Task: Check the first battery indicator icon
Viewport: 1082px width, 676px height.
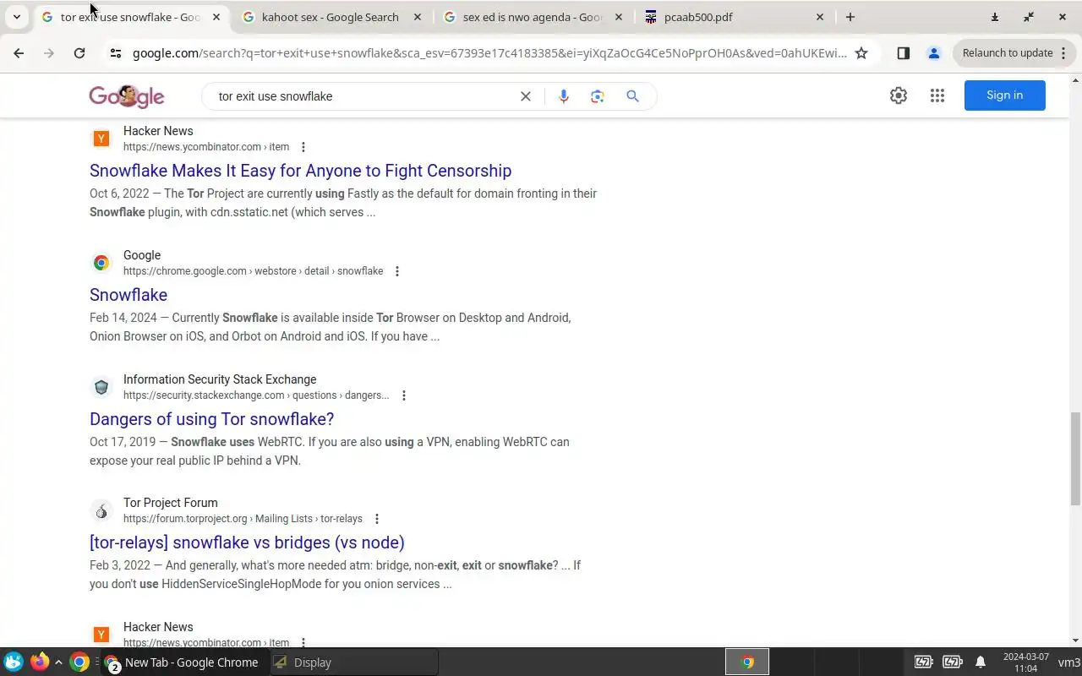Action: [923, 662]
